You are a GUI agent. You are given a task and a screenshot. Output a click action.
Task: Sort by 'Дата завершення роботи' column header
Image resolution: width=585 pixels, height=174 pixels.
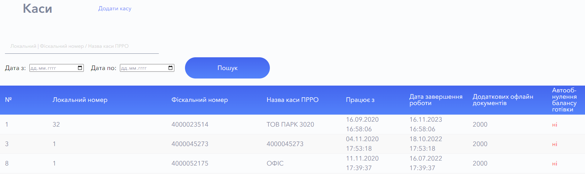pos(436,100)
